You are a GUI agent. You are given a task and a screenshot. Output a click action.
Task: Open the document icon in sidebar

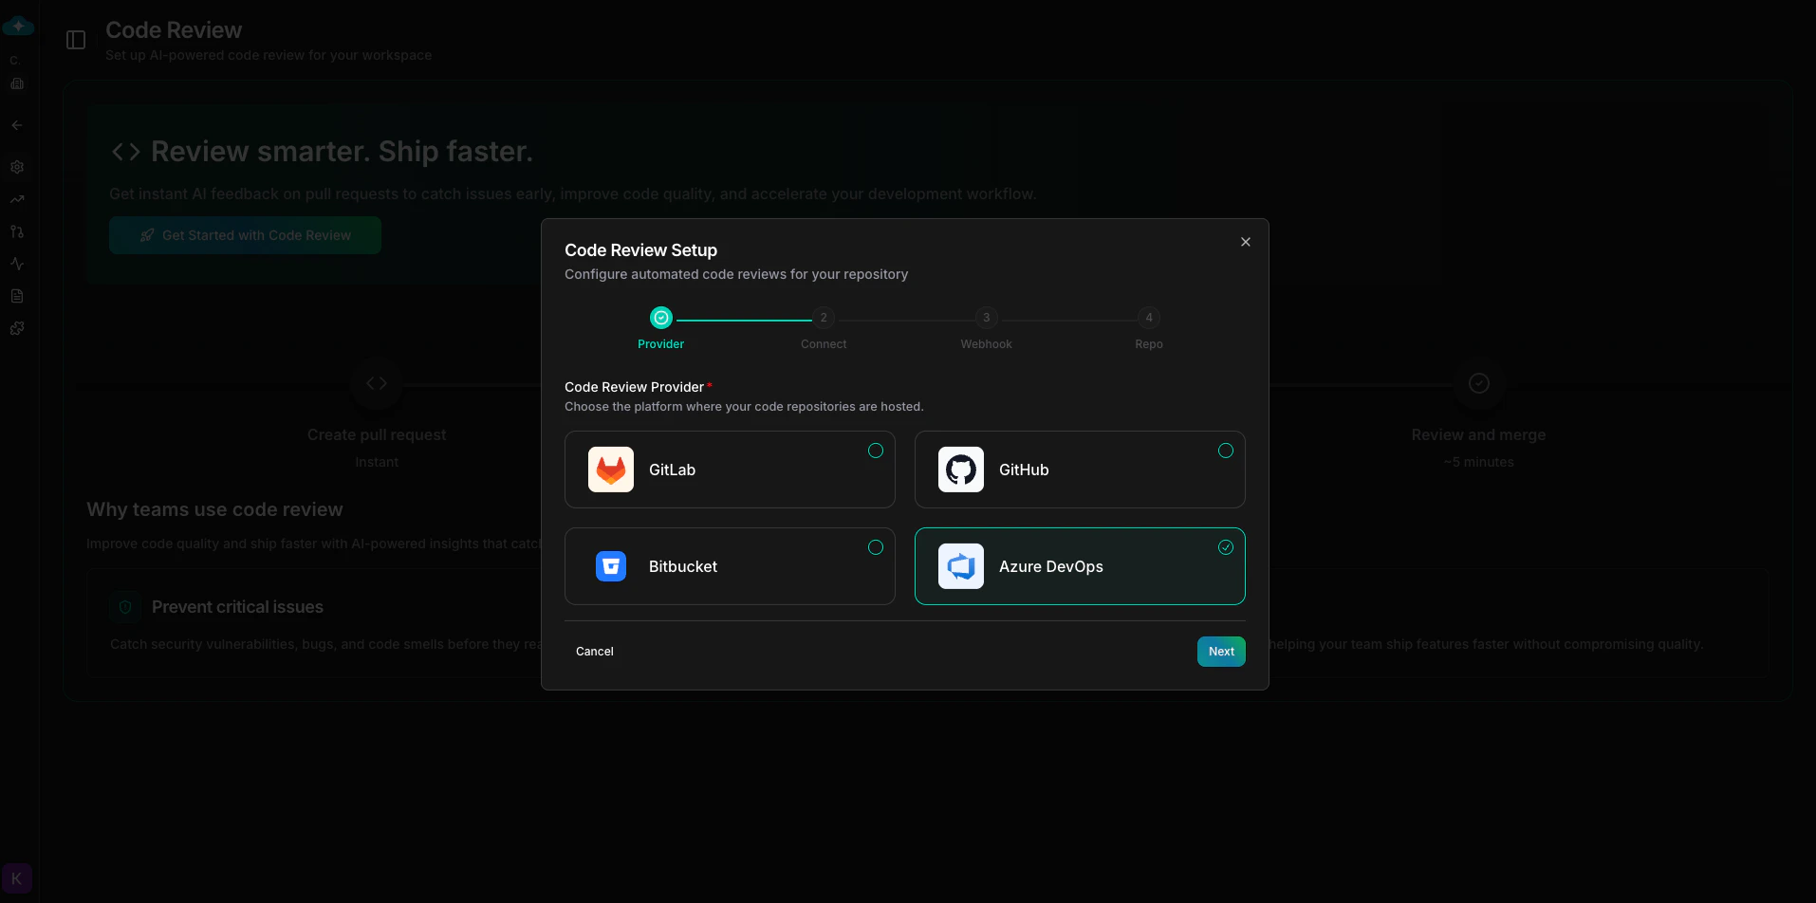tap(17, 296)
